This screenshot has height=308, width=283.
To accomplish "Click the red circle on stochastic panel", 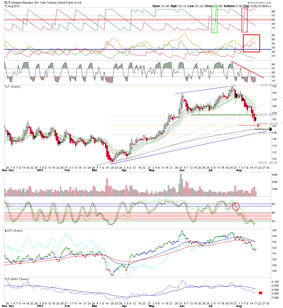I will click(236, 206).
